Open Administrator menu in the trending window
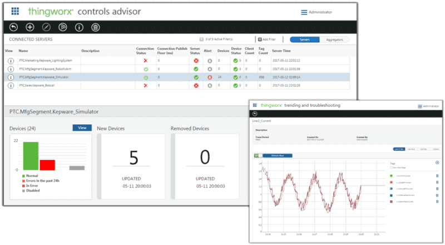 pos(428,106)
